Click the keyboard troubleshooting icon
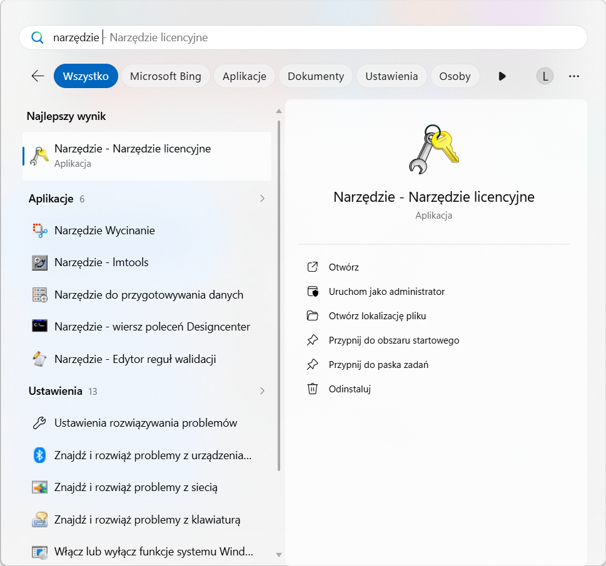 point(40,520)
